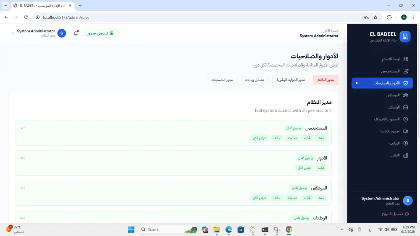Click the weather widget 27°C
The height and width of the screenshot is (236, 420).
pos(15,229)
